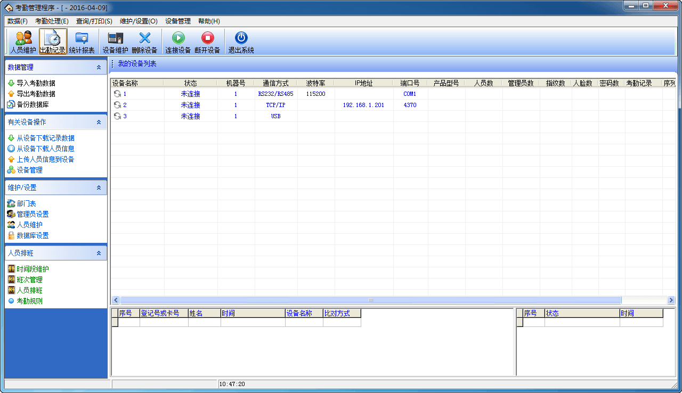The image size is (682, 393).
Task: Click the IP地址 column header
Action: pyautogui.click(x=363, y=84)
